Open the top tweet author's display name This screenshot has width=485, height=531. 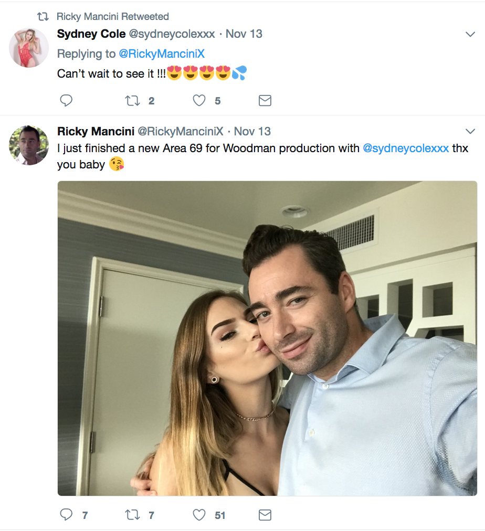(x=91, y=34)
